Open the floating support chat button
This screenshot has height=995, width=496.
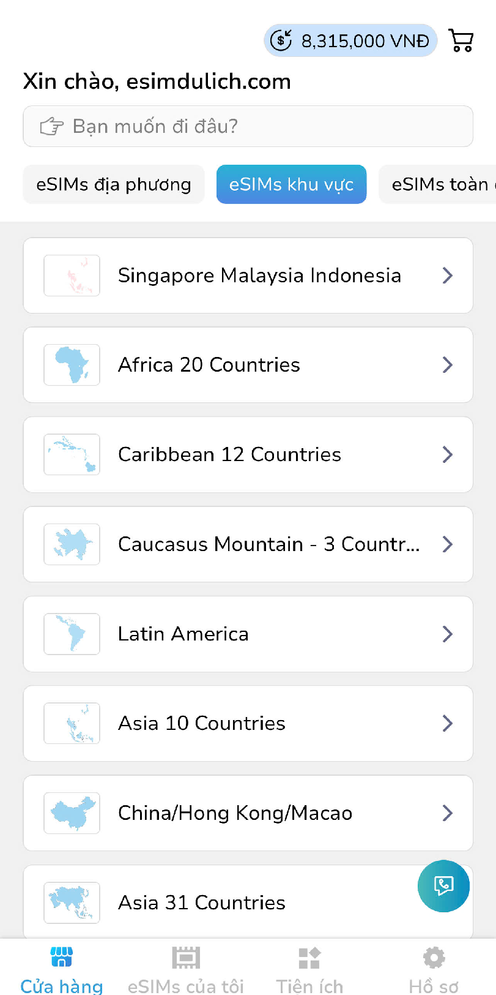[x=443, y=885]
